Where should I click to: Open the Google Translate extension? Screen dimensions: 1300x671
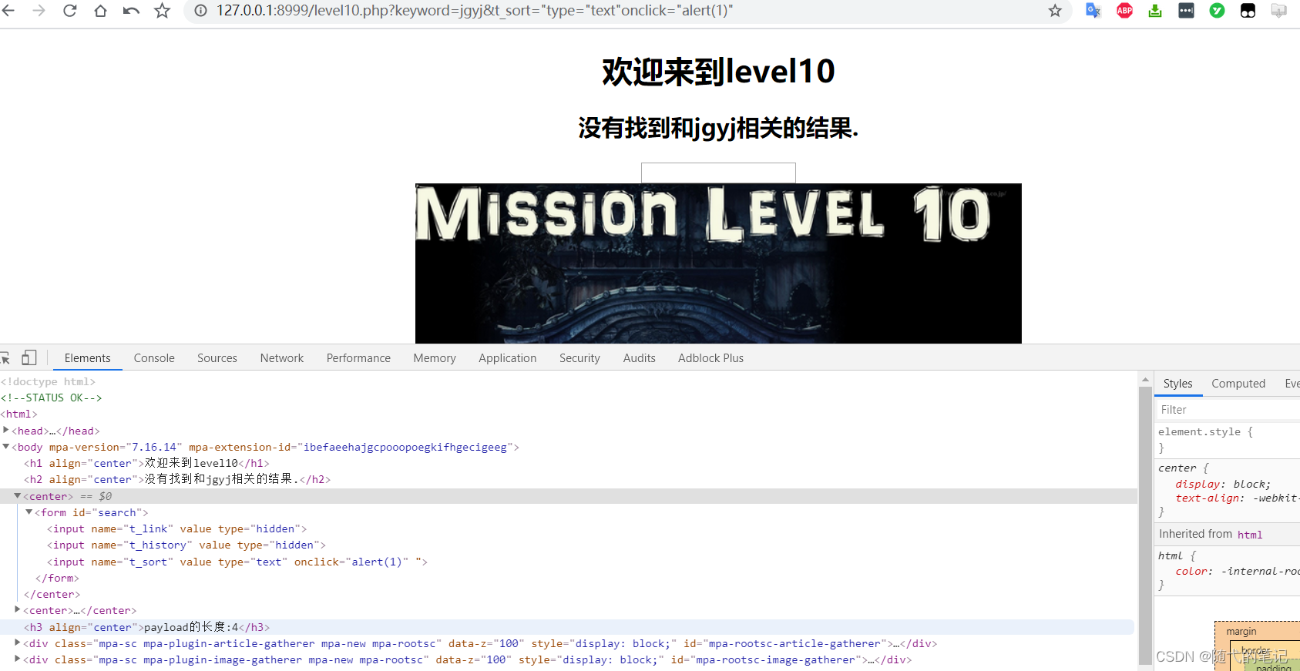[1093, 11]
